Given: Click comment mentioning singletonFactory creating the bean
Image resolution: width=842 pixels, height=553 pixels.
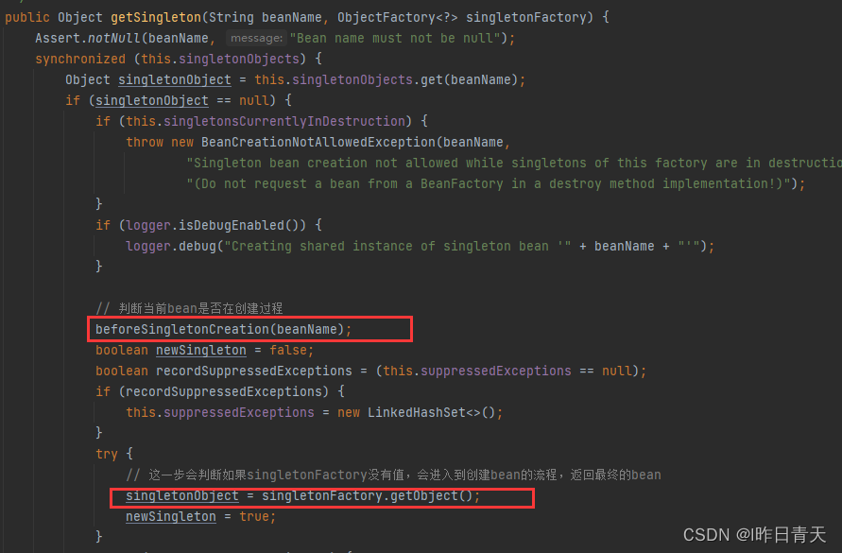Looking at the screenshot, I should pos(393,475).
